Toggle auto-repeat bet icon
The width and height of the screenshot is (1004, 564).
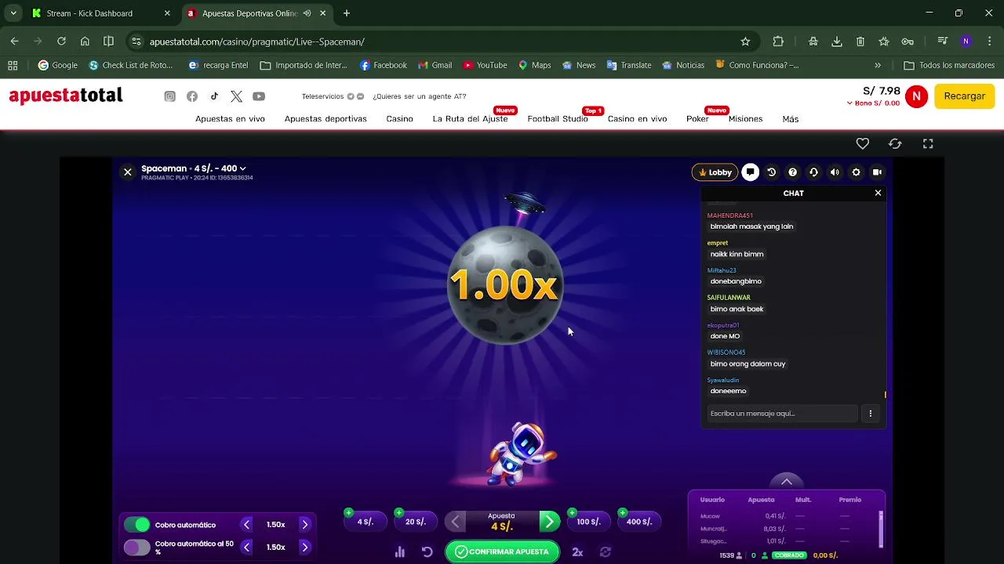point(606,551)
